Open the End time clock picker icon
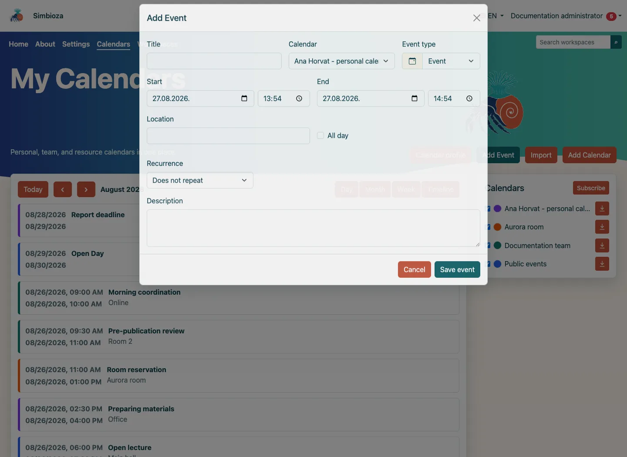627x457 pixels. [469, 98]
